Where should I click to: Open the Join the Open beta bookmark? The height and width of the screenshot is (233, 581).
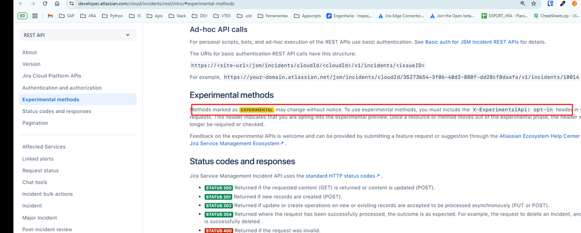(452, 16)
